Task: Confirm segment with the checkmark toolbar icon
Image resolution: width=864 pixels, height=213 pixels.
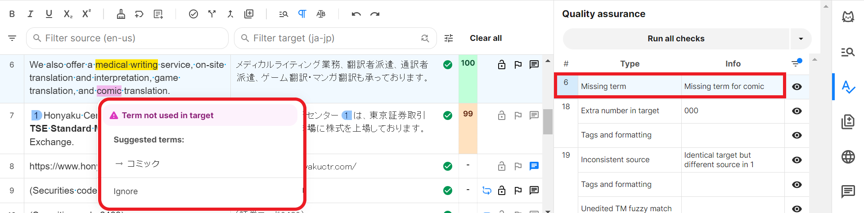Action: 193,14
